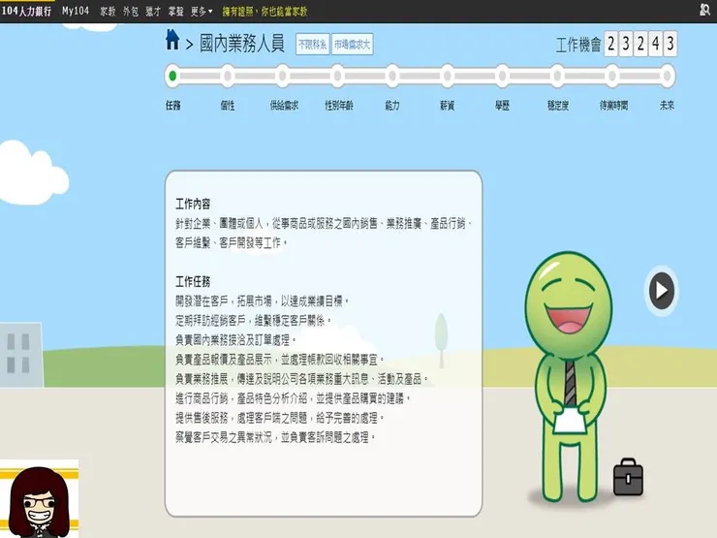Select the 個性 timeline node
Screen dimensions: 717x538
click(x=228, y=76)
